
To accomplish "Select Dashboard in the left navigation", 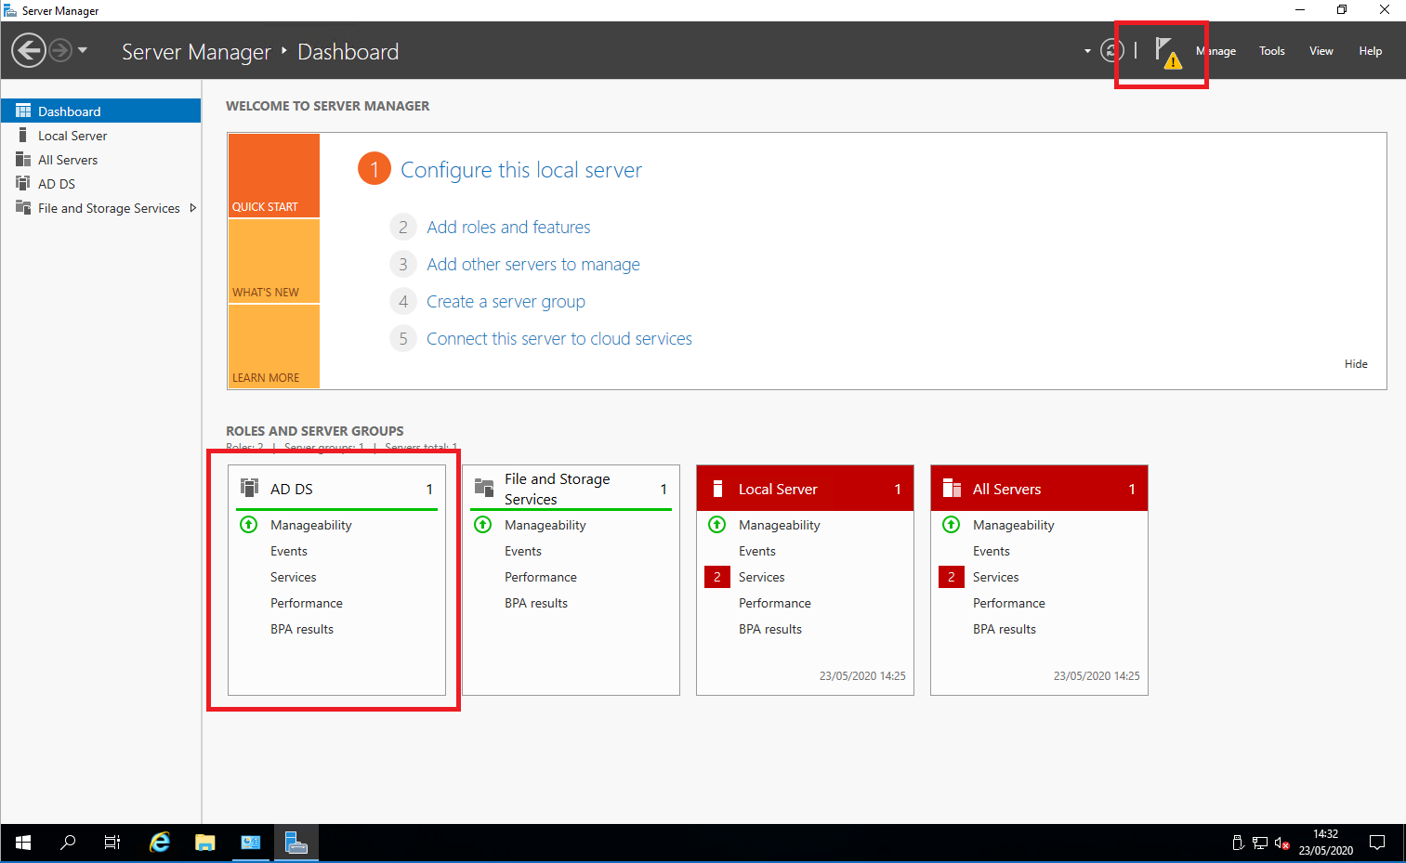I will tap(100, 111).
